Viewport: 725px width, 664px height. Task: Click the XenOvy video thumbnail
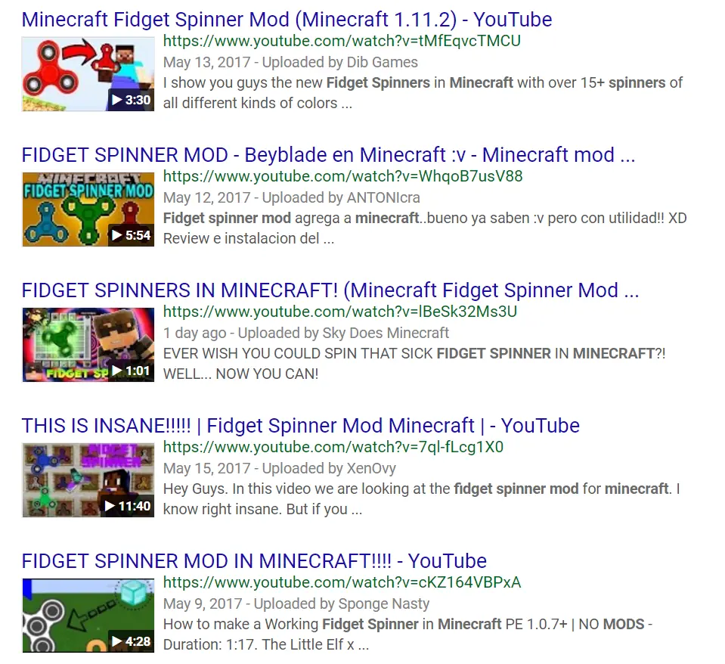(88, 480)
